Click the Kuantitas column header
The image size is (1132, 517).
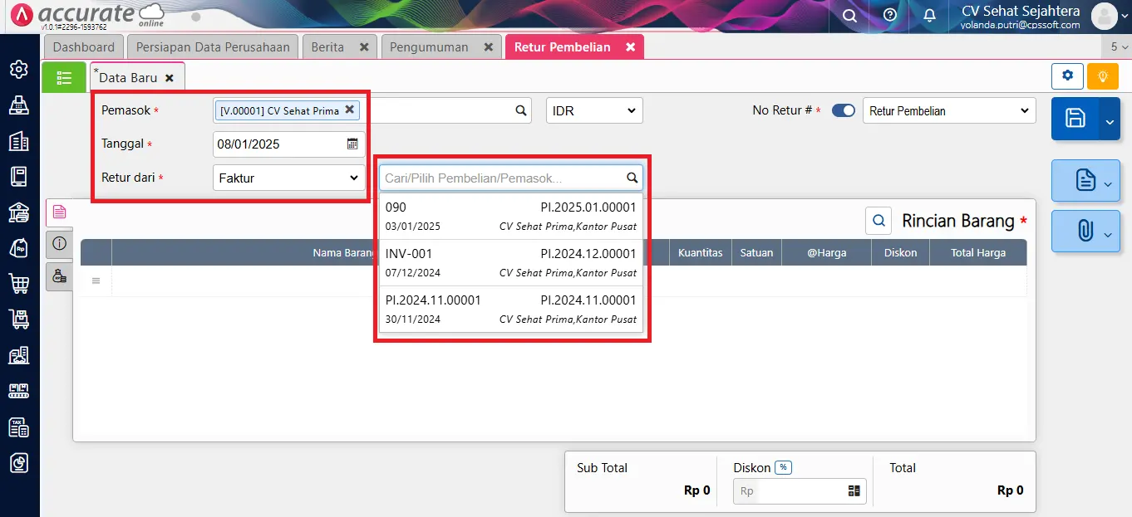700,252
